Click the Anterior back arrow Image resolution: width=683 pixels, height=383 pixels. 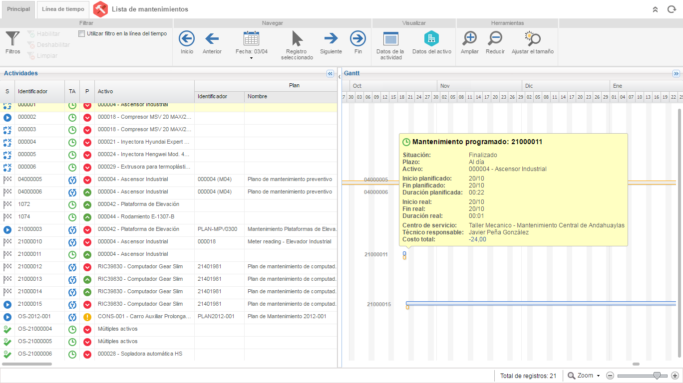click(x=212, y=38)
